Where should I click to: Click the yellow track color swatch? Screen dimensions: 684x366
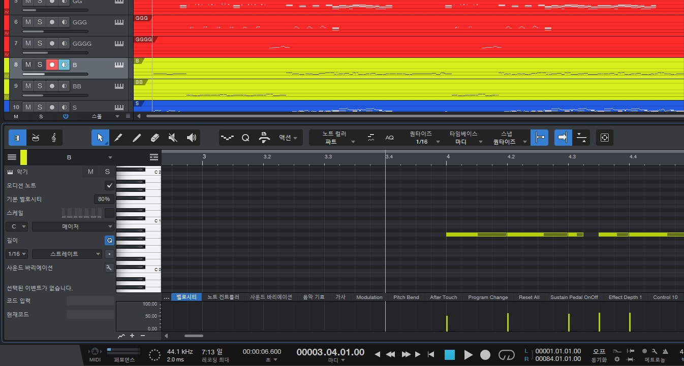click(x=23, y=157)
